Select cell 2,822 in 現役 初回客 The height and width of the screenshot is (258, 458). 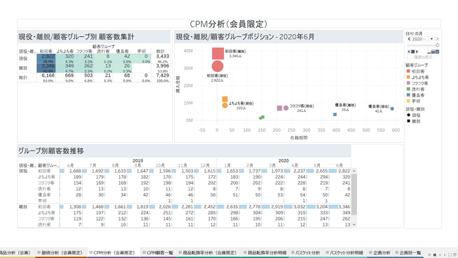[46, 58]
